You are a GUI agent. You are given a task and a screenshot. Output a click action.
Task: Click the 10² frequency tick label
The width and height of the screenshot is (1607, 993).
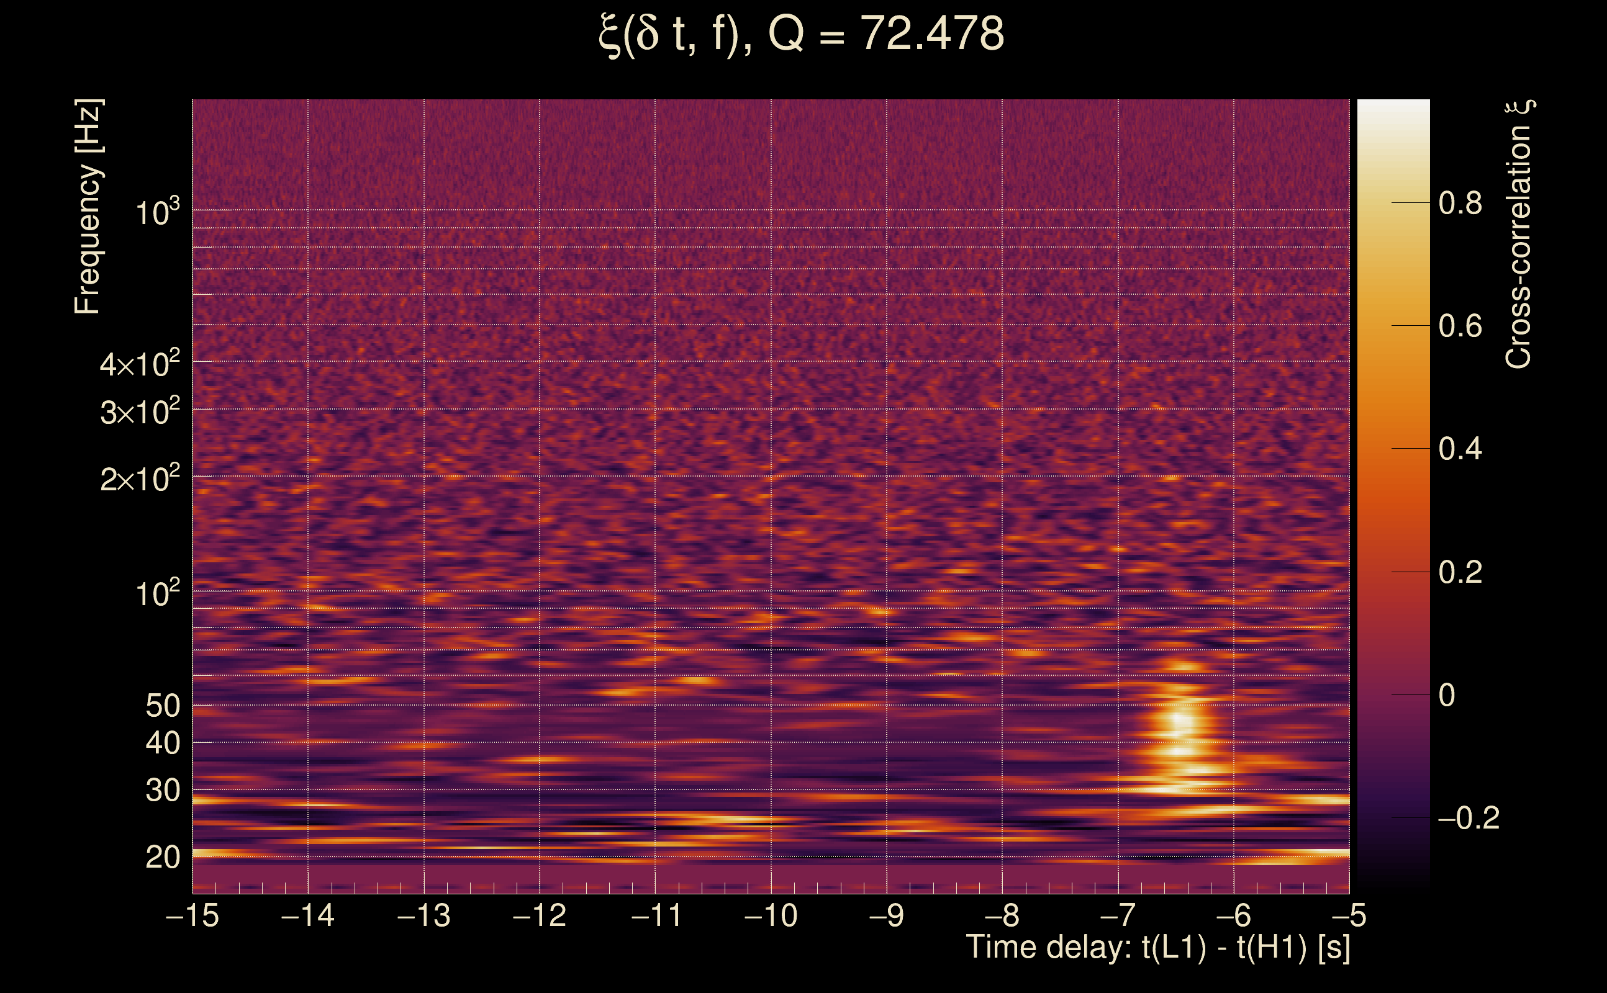pyautogui.click(x=157, y=594)
